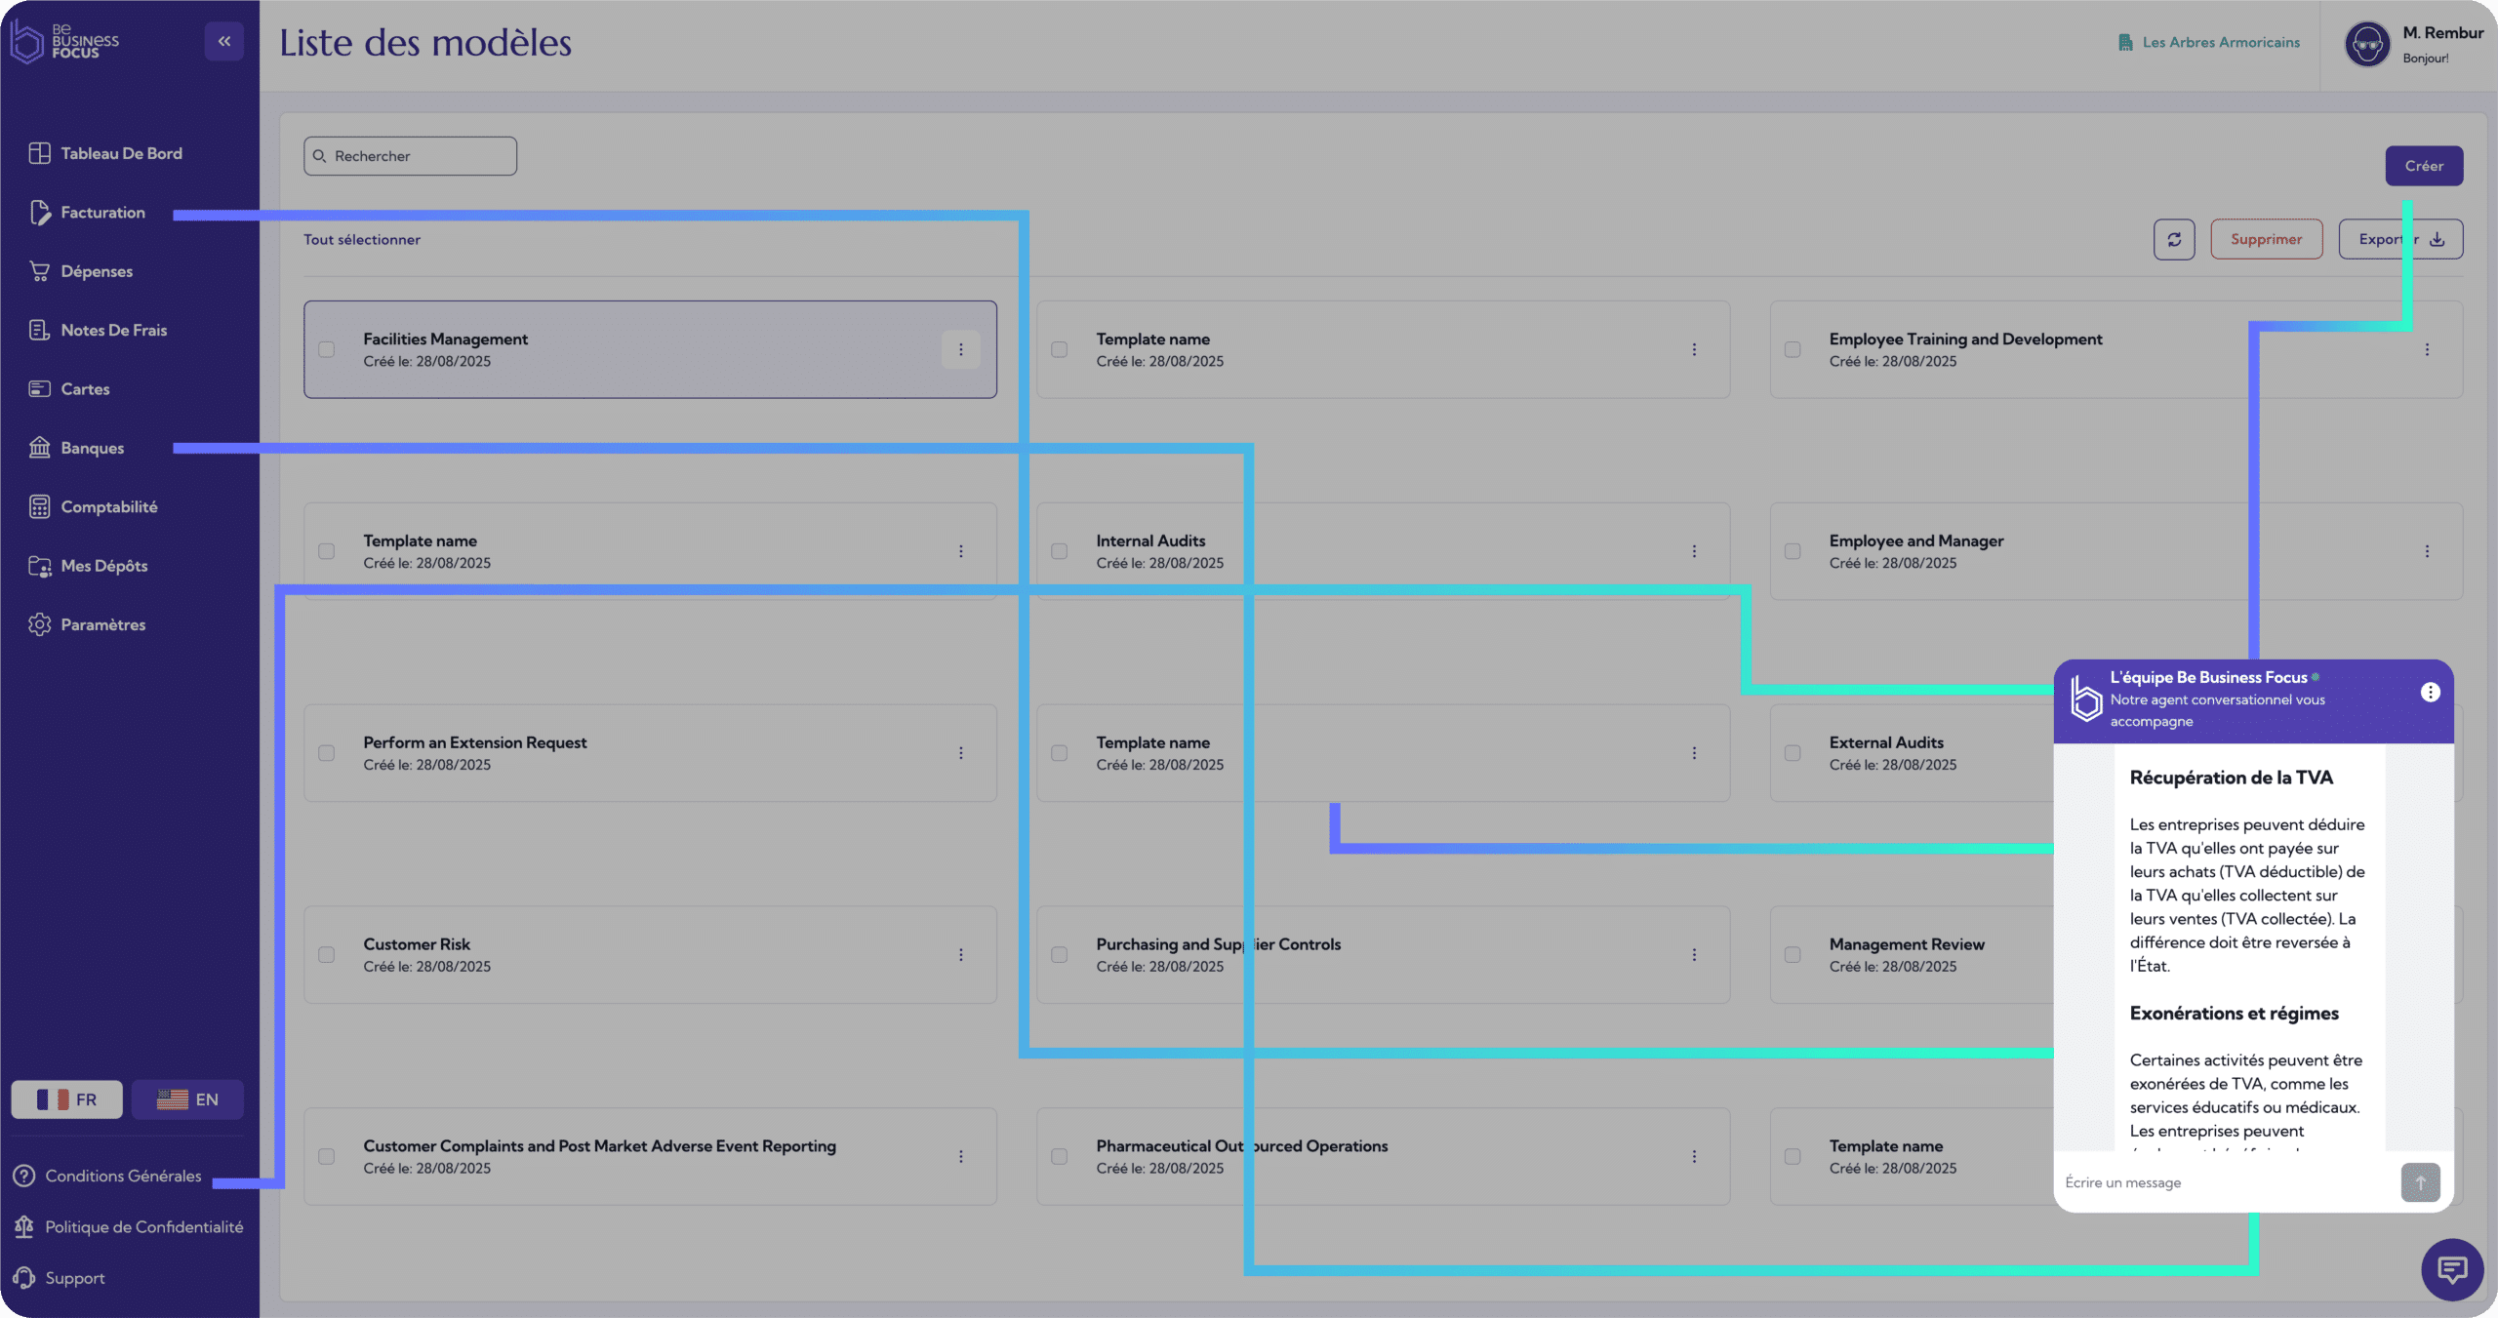The height and width of the screenshot is (1318, 2498).
Task: Switch language to EN
Action: point(187,1099)
